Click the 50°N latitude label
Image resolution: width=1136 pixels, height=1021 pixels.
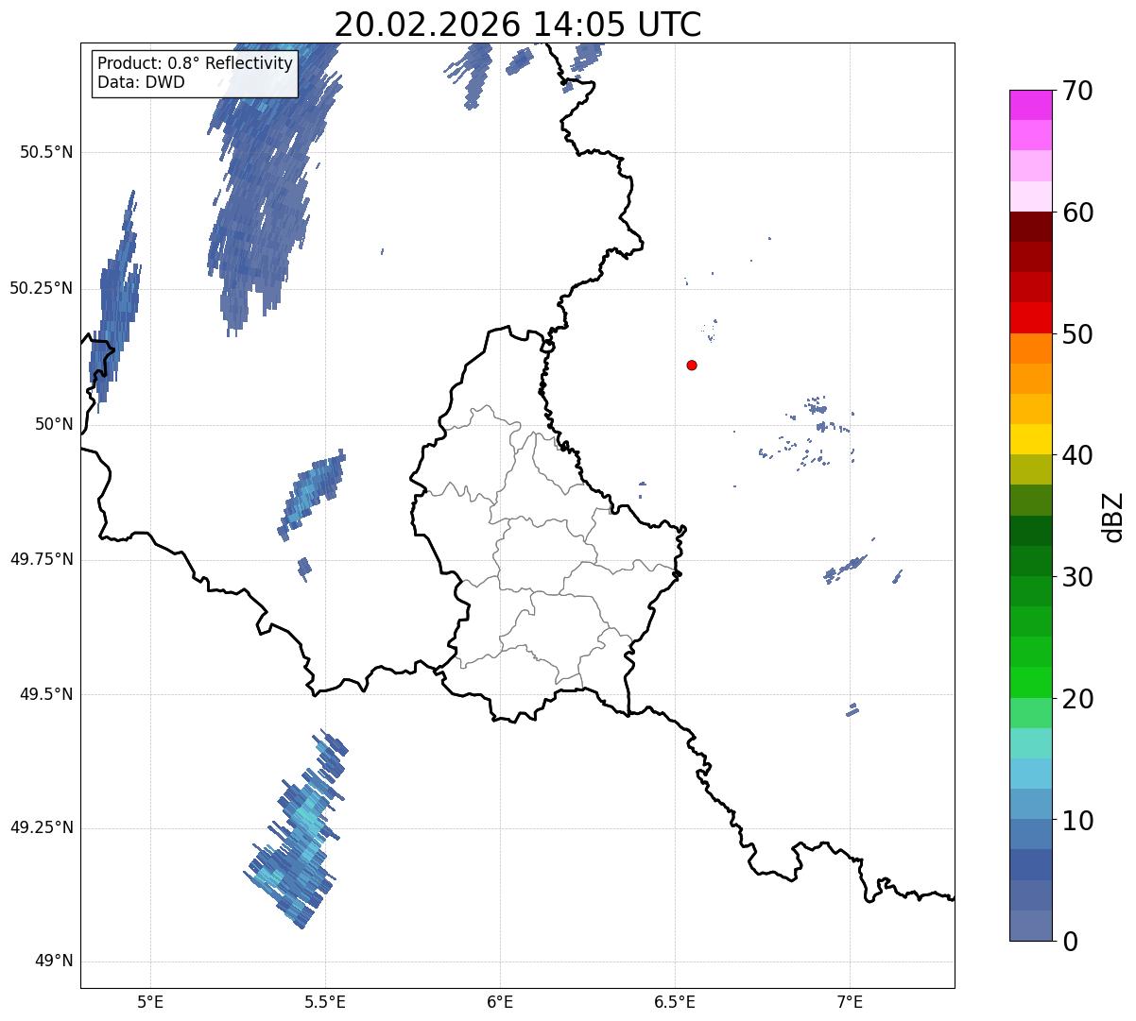pos(52,424)
